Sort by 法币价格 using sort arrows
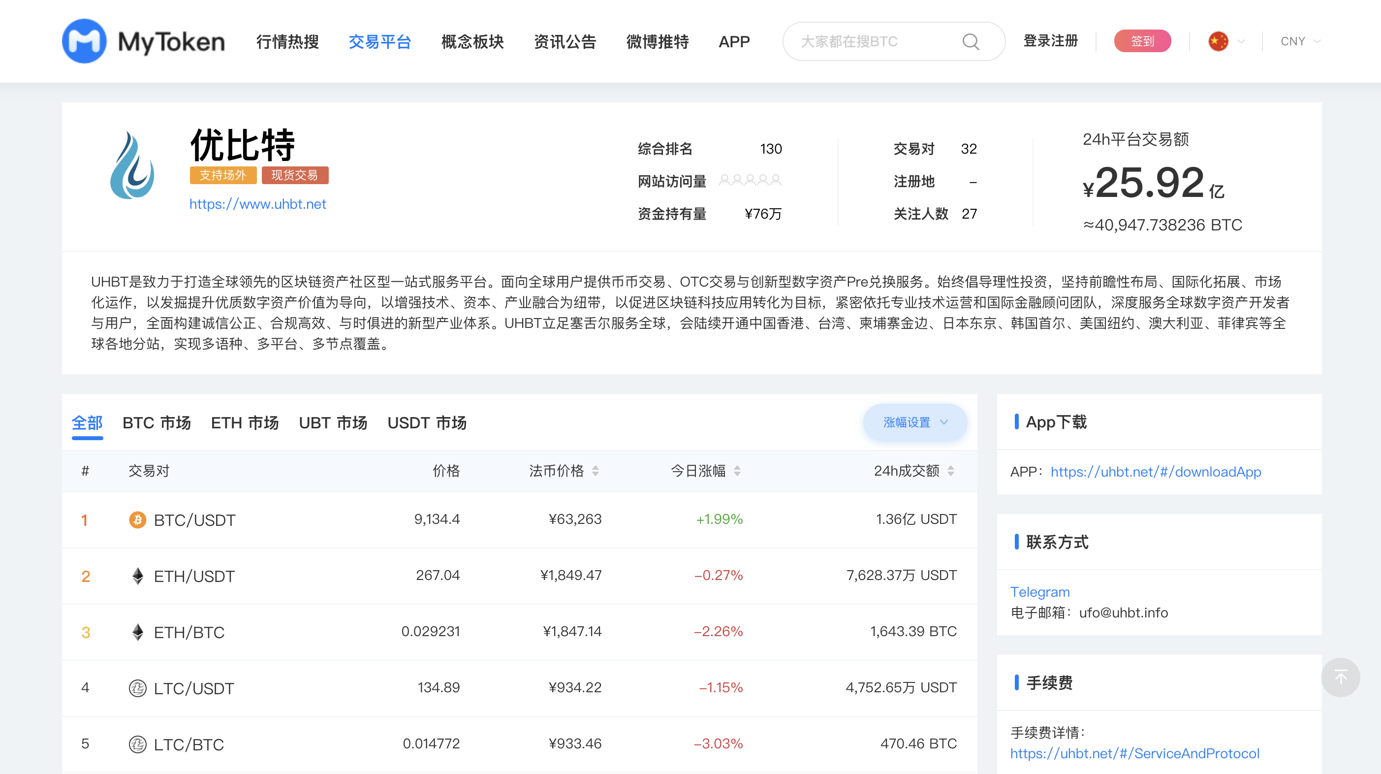This screenshot has width=1381, height=774. [596, 471]
